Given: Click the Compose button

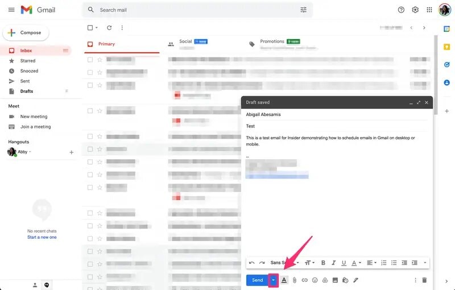Looking at the screenshot, I should click(26, 32).
